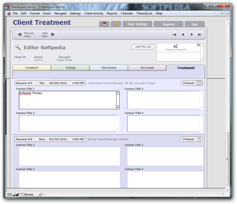
Task: Open the Help menu
Action: point(159,13)
